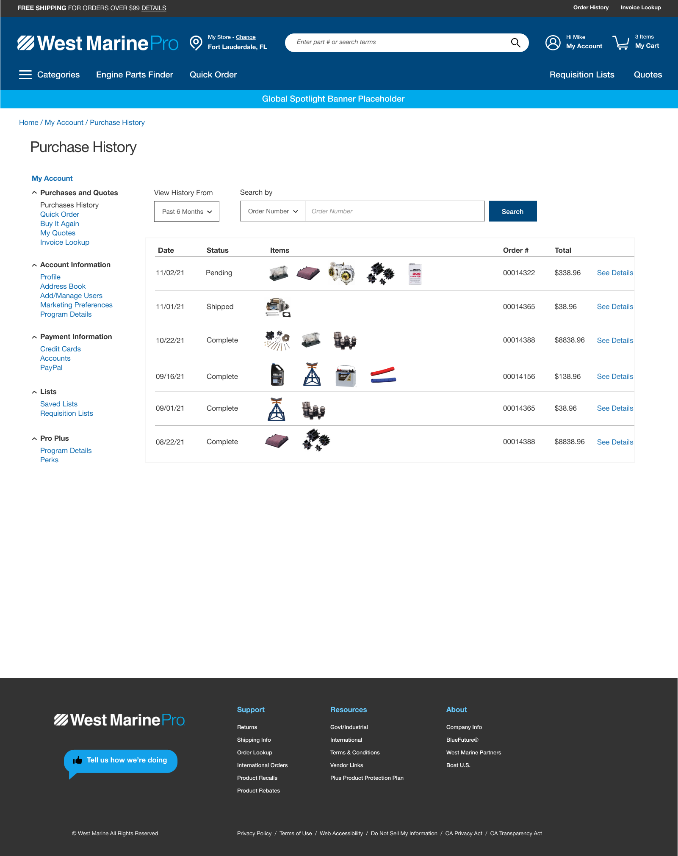
Task: Click the West Marine Pro header logo
Action: coord(98,43)
